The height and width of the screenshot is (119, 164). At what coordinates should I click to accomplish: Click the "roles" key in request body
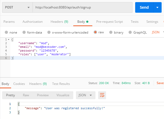click(x=25, y=54)
